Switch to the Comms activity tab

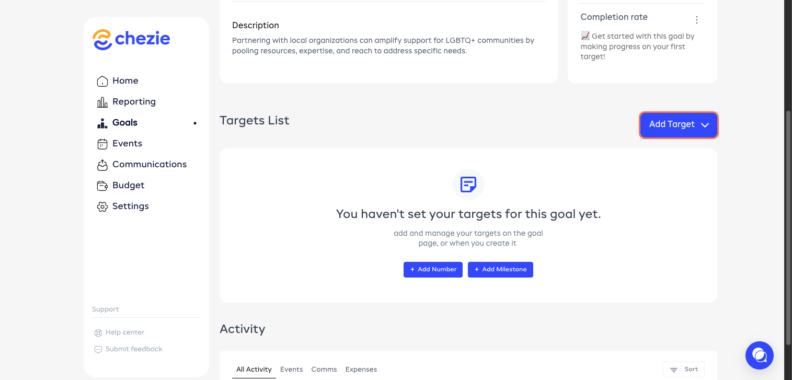[x=324, y=370]
